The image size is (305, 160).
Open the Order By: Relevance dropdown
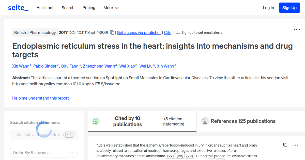point(44,152)
